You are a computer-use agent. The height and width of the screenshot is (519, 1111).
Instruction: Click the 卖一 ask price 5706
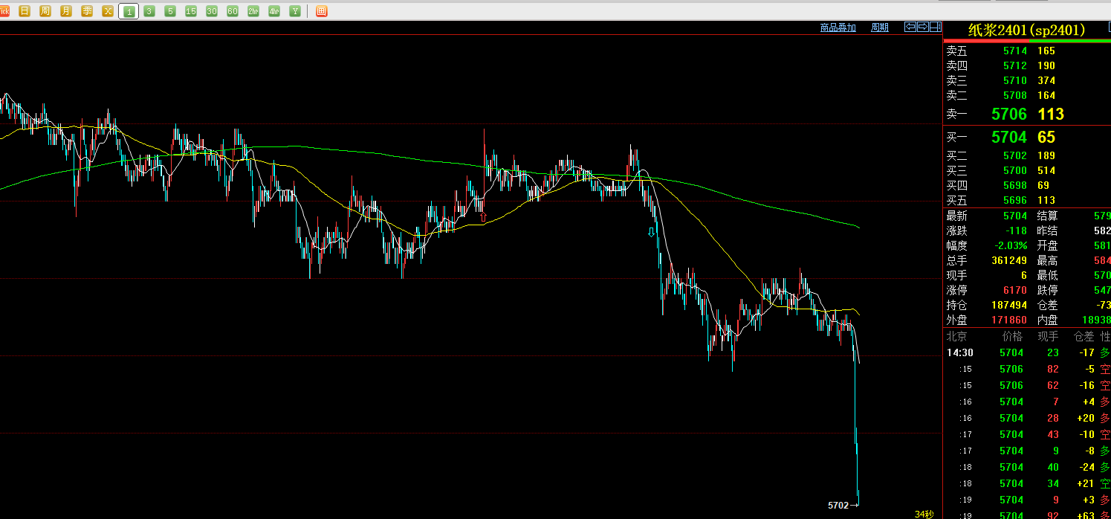[x=1008, y=115]
